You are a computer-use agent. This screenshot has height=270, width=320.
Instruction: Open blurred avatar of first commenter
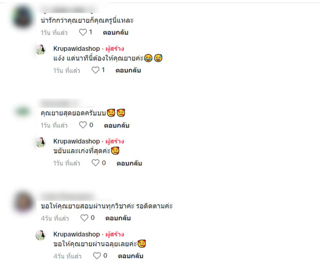point(23,17)
